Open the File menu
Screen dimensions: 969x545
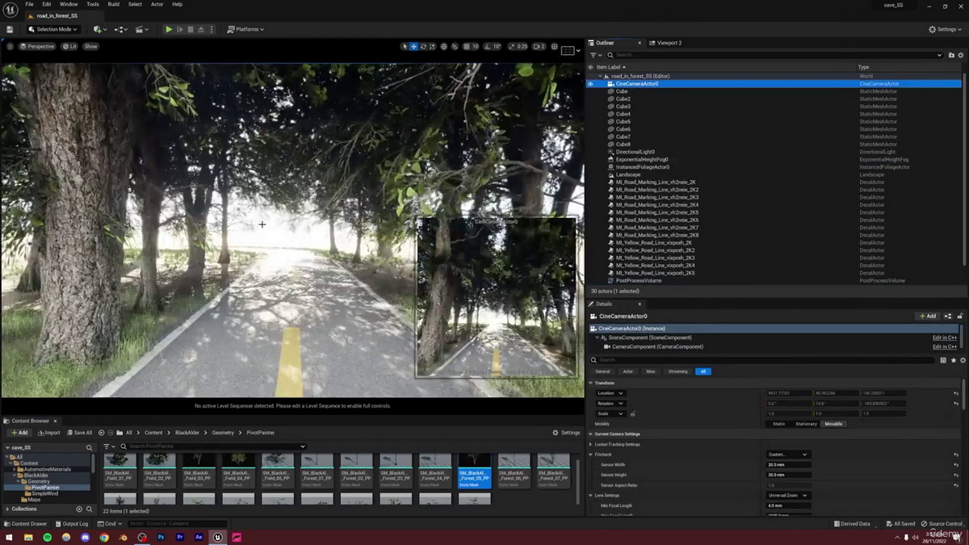tap(29, 4)
